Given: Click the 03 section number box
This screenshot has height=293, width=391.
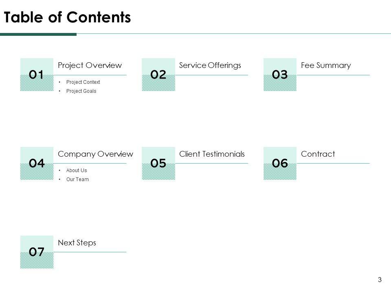Looking at the screenshot, I should [280, 74].
